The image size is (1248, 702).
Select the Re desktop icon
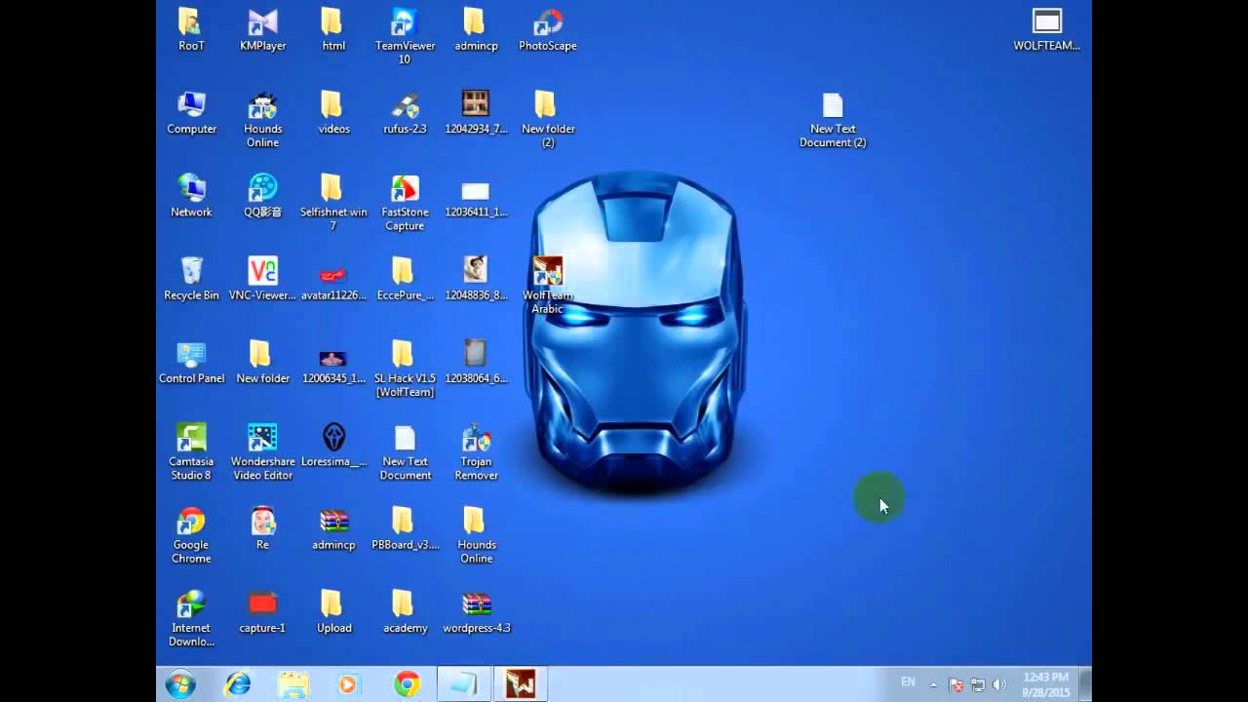coord(262,527)
